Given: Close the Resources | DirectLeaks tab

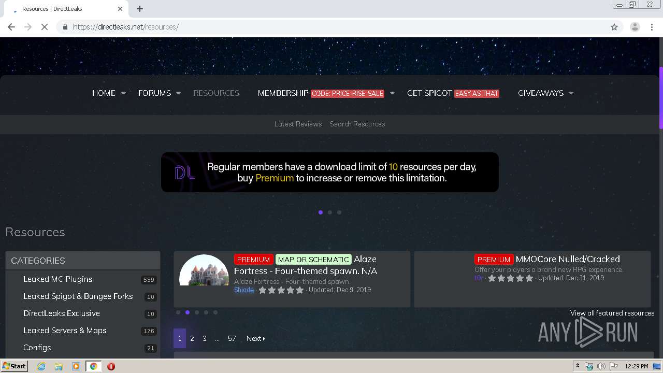Looking at the screenshot, I should coord(120,9).
